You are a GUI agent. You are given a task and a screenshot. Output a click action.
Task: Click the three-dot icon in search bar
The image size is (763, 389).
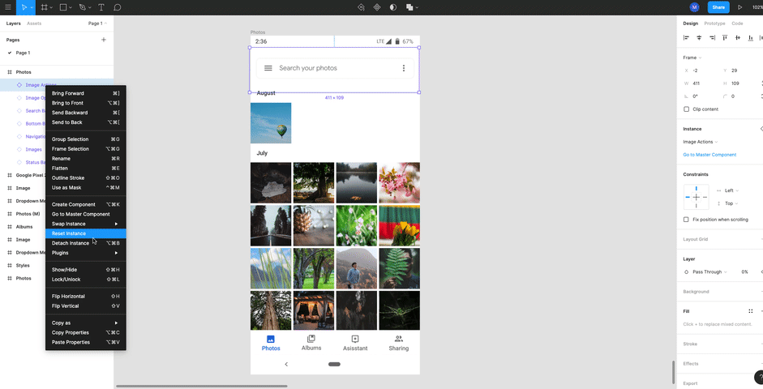click(404, 68)
